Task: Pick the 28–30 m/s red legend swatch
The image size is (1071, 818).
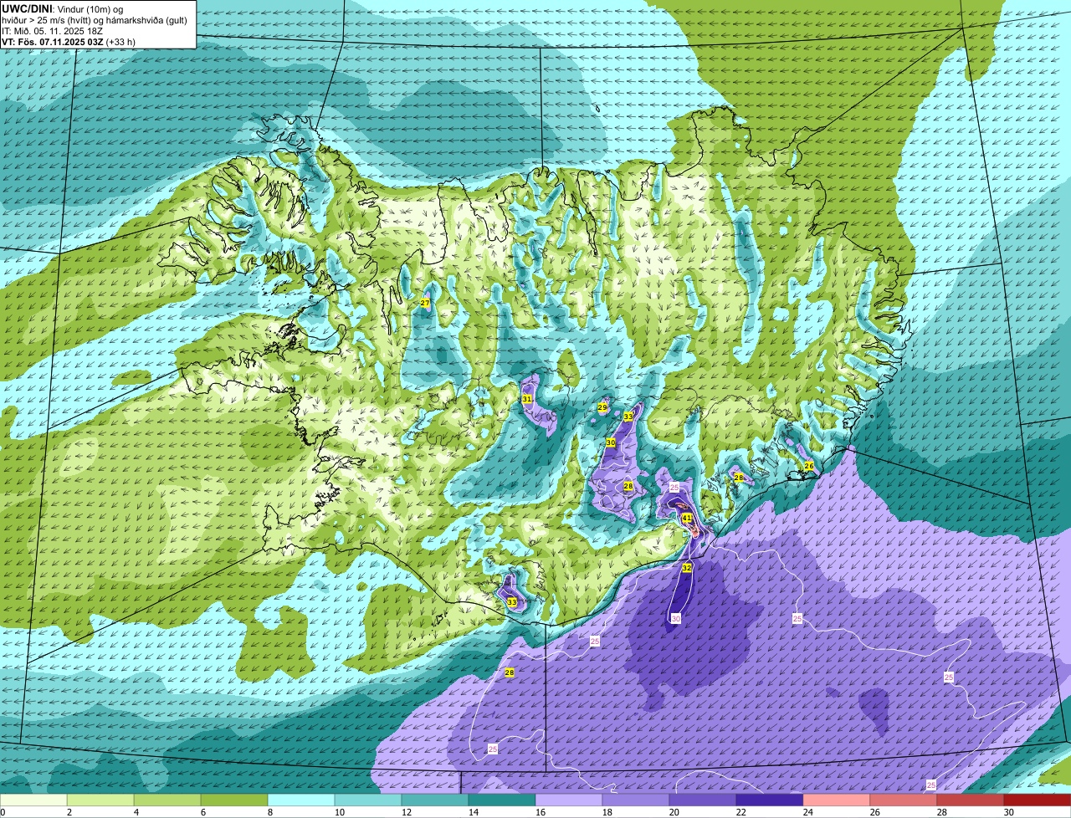Action: [971, 800]
